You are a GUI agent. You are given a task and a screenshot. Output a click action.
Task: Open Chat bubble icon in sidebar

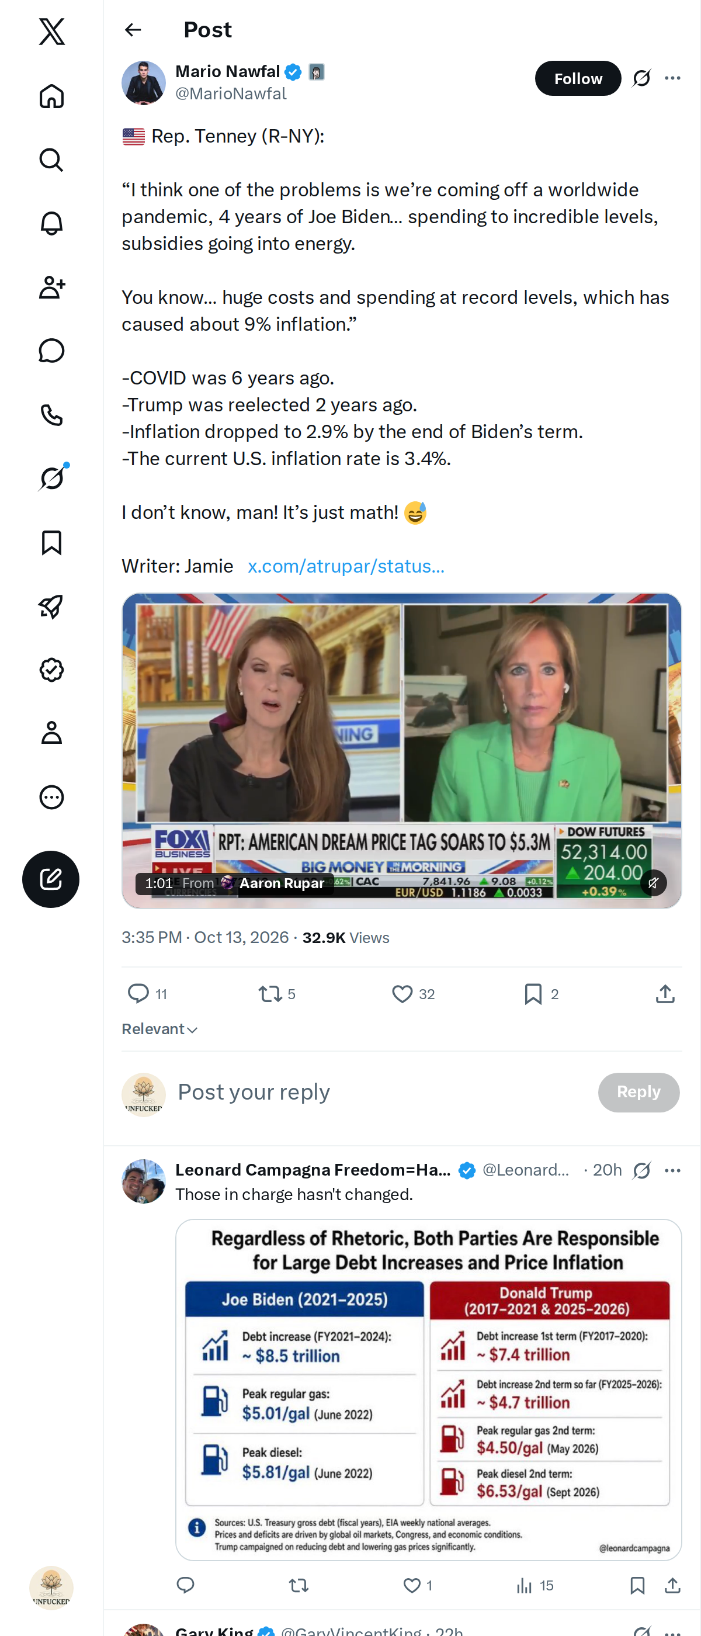click(x=51, y=351)
